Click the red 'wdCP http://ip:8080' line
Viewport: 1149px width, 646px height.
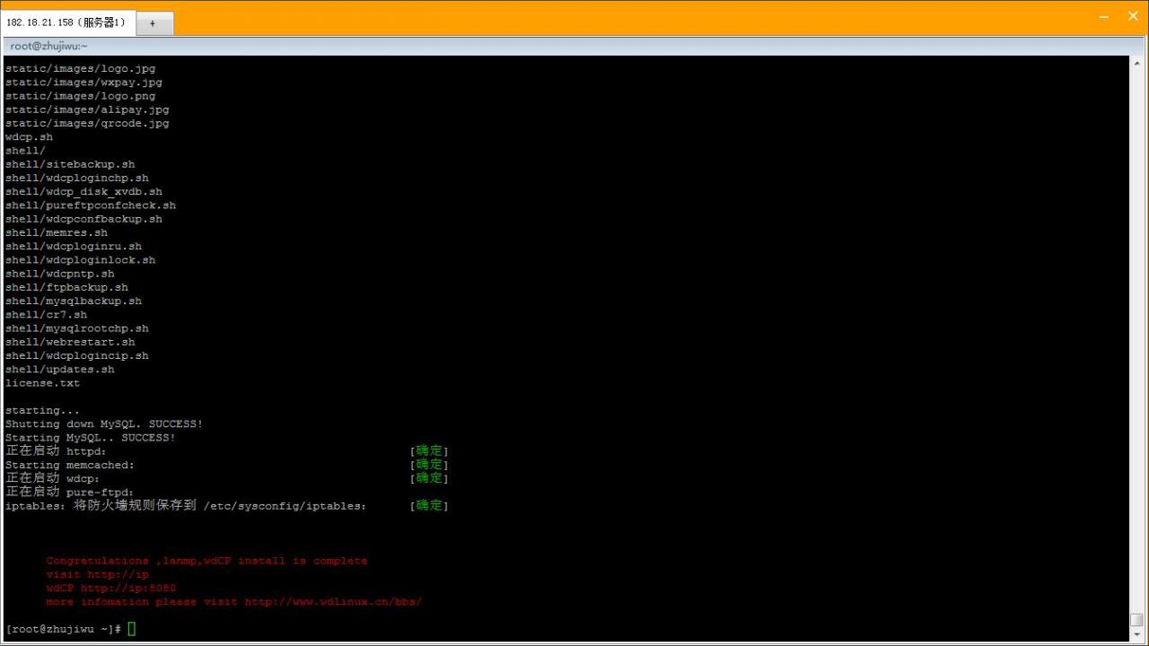point(111,589)
